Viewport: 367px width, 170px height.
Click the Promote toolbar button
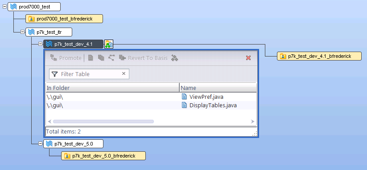66,58
